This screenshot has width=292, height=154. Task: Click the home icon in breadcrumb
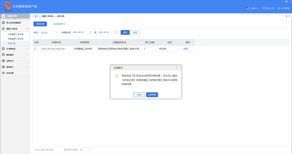pos(33,16)
